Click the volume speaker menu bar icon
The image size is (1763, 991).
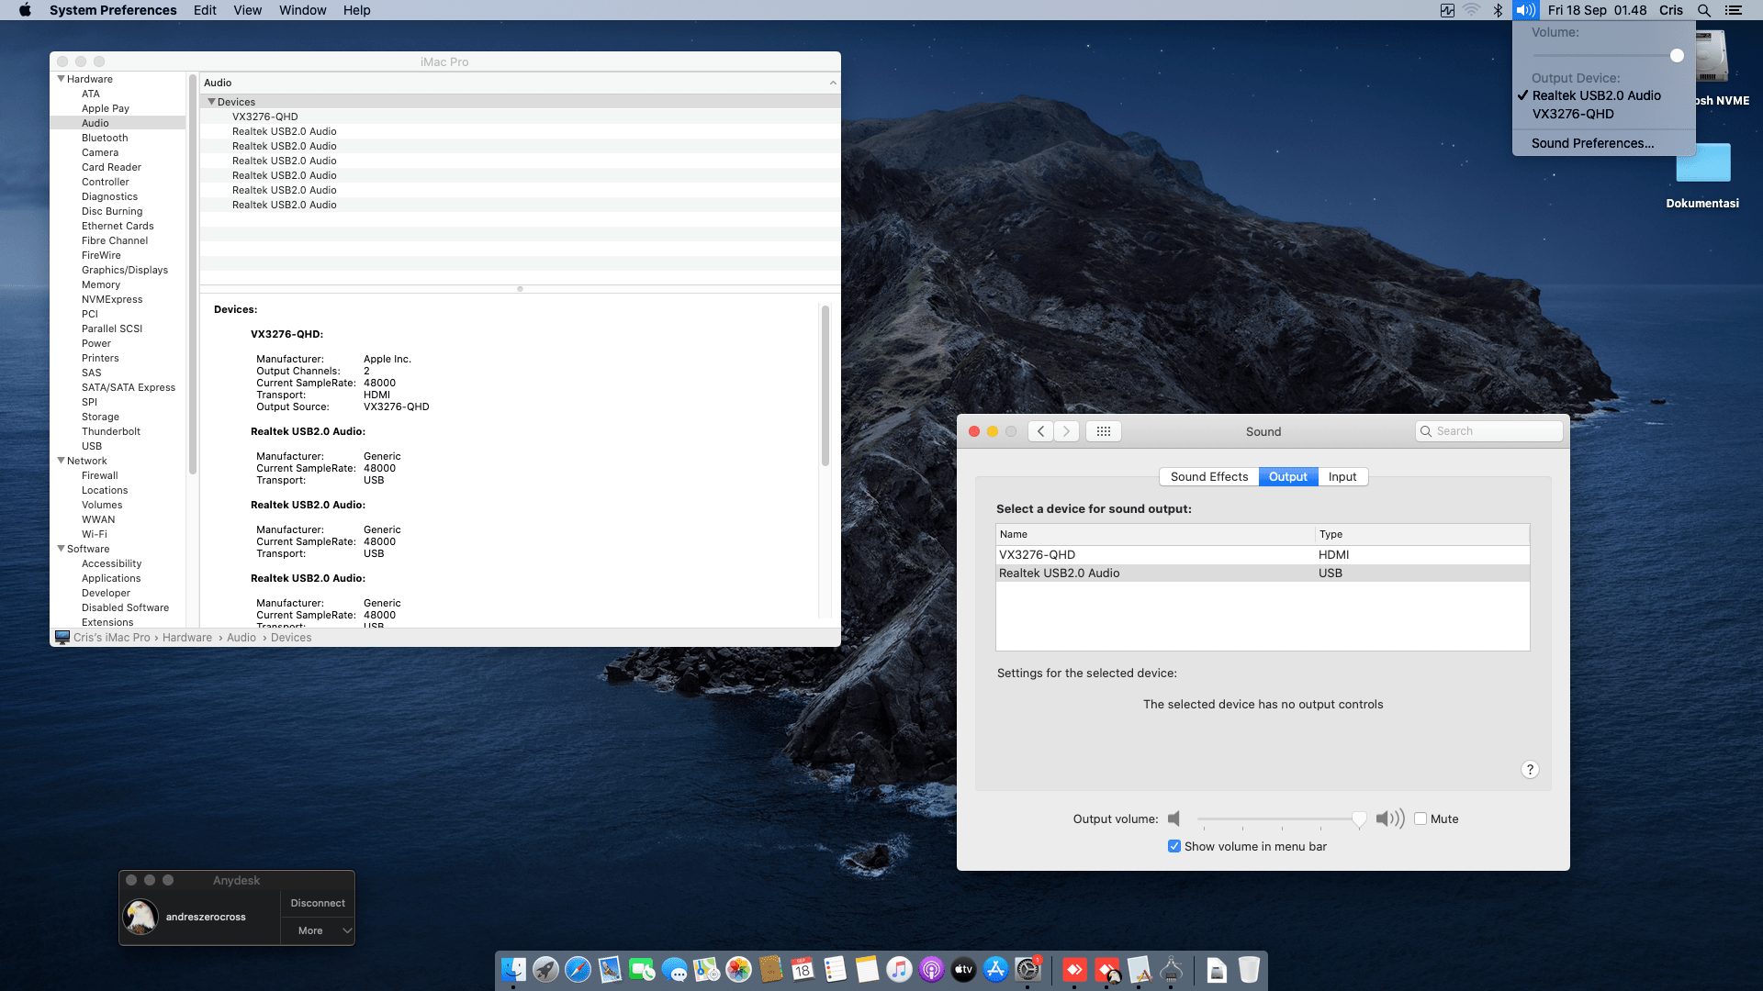click(1525, 10)
